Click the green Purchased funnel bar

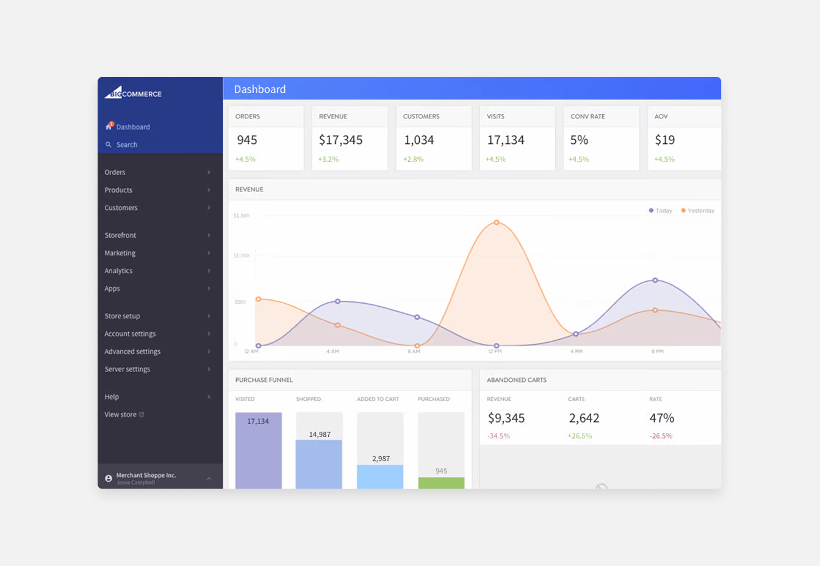(441, 483)
